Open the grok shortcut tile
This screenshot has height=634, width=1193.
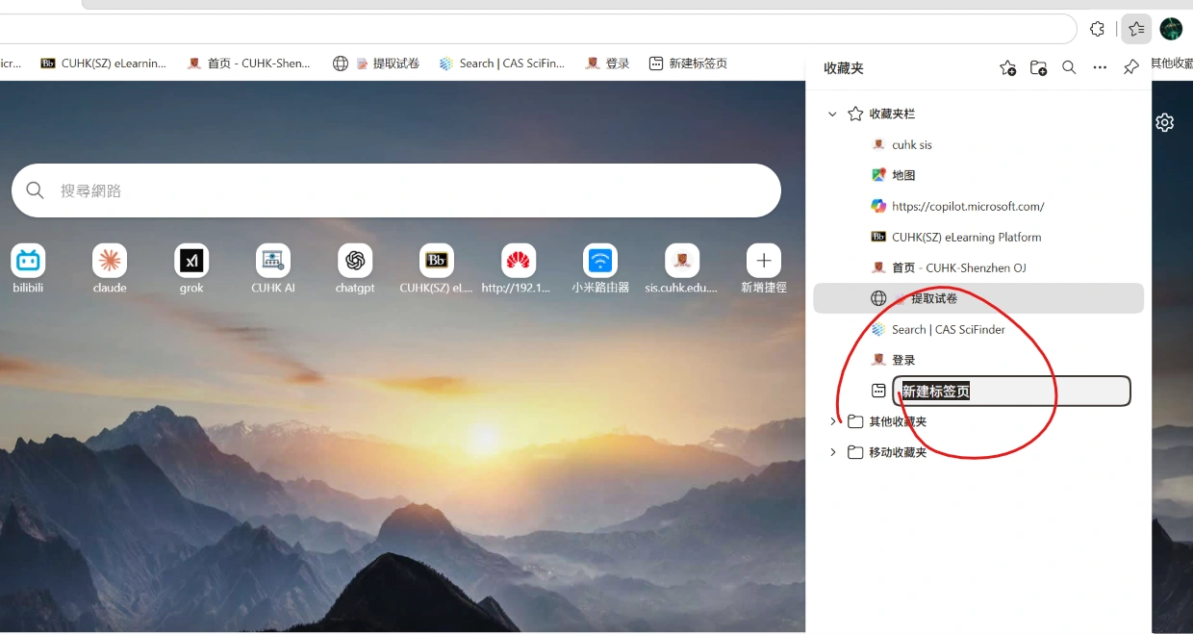191,268
